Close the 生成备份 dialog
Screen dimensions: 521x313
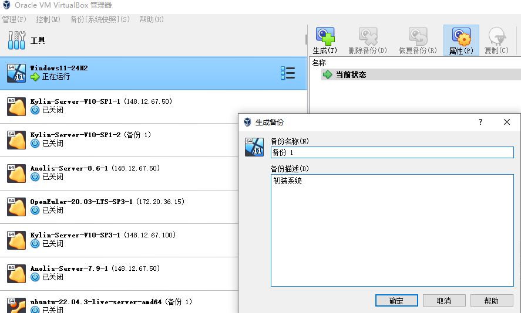pos(507,122)
